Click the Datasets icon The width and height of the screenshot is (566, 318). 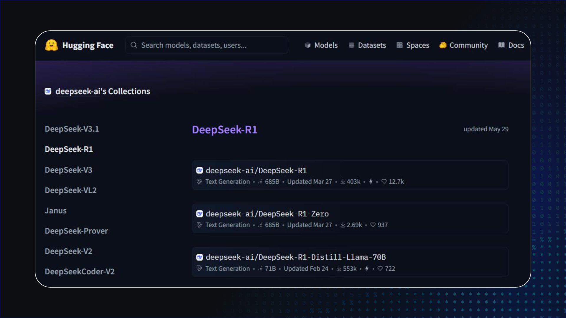coord(351,45)
